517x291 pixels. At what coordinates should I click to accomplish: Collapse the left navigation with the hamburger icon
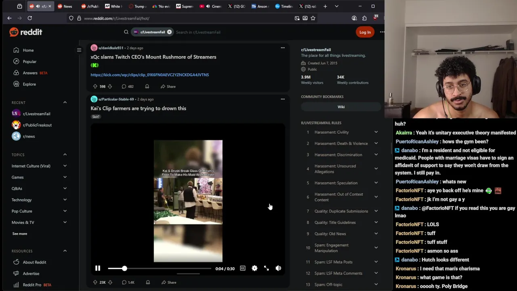(79, 50)
